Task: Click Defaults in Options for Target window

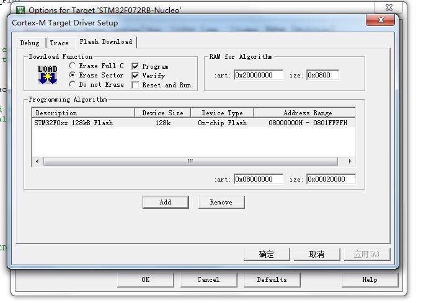Action: tap(272, 279)
